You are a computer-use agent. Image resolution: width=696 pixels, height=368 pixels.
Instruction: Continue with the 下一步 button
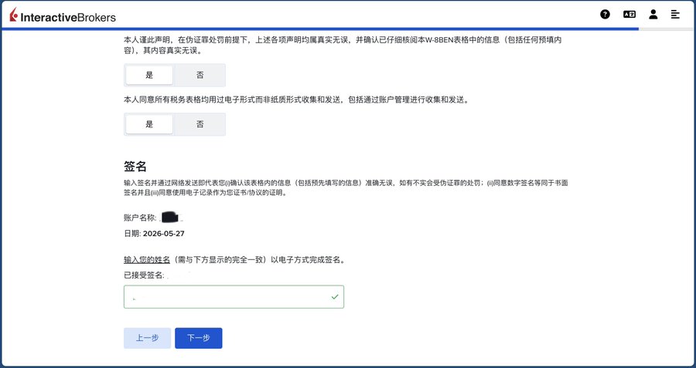[199, 338]
